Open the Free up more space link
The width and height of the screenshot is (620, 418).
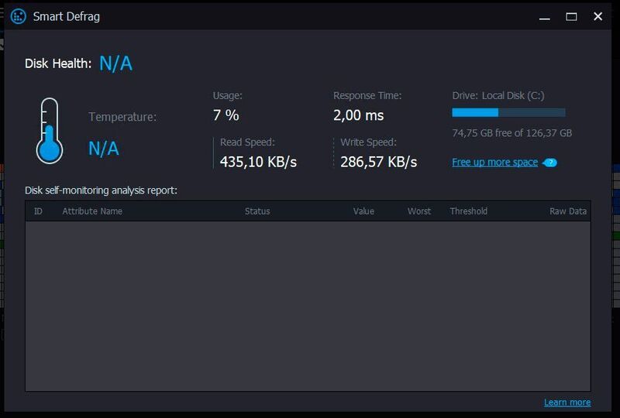click(x=494, y=163)
